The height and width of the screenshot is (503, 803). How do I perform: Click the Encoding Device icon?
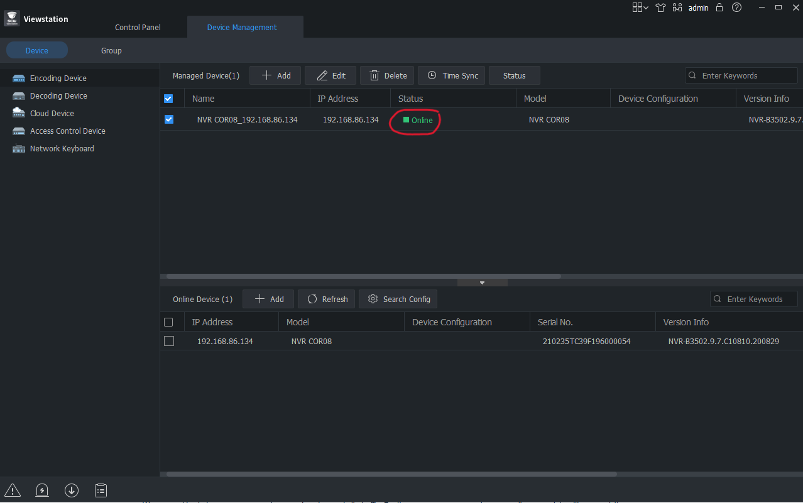pos(19,78)
